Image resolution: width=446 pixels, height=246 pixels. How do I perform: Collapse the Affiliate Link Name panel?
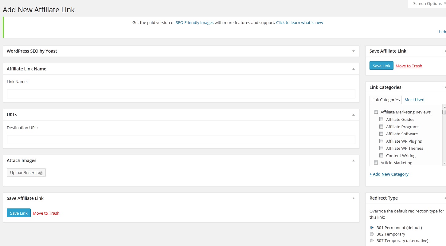354,69
